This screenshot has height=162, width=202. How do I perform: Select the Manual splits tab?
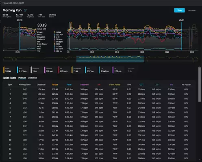click(x=22, y=78)
